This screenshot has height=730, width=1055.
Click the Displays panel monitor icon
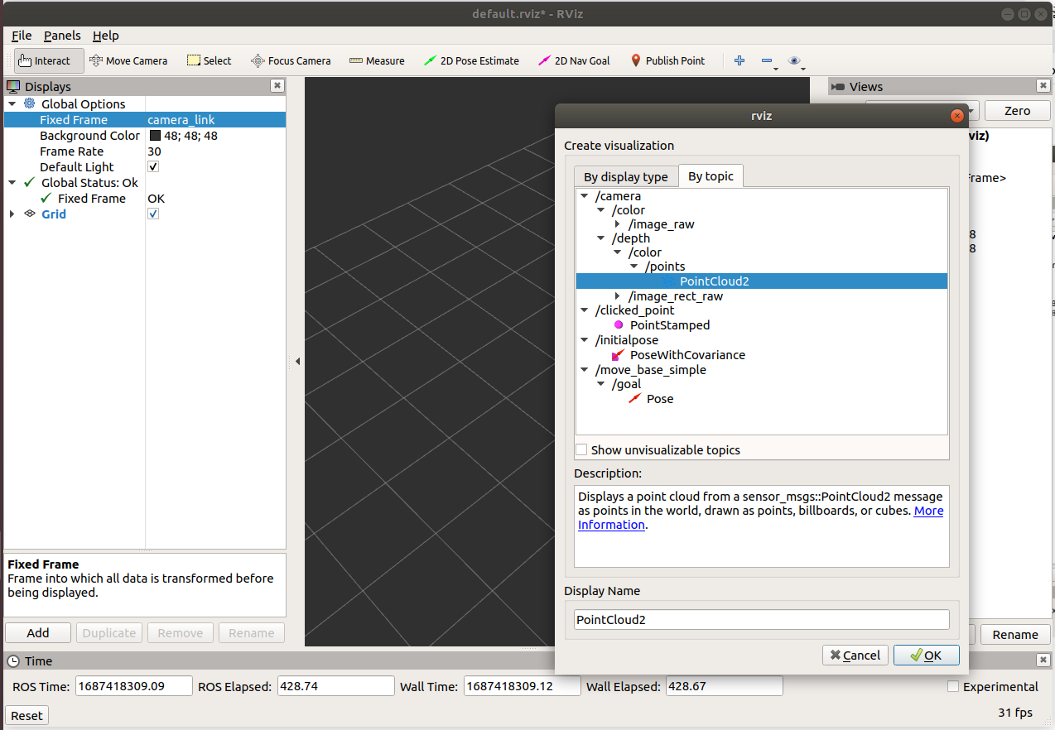pyautogui.click(x=13, y=86)
